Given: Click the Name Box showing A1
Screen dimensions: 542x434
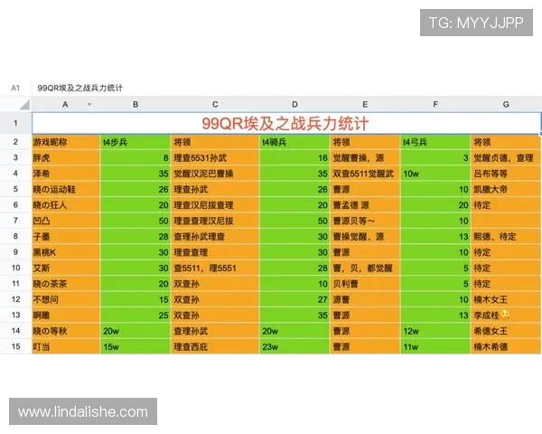Looking at the screenshot, I should (15, 88).
